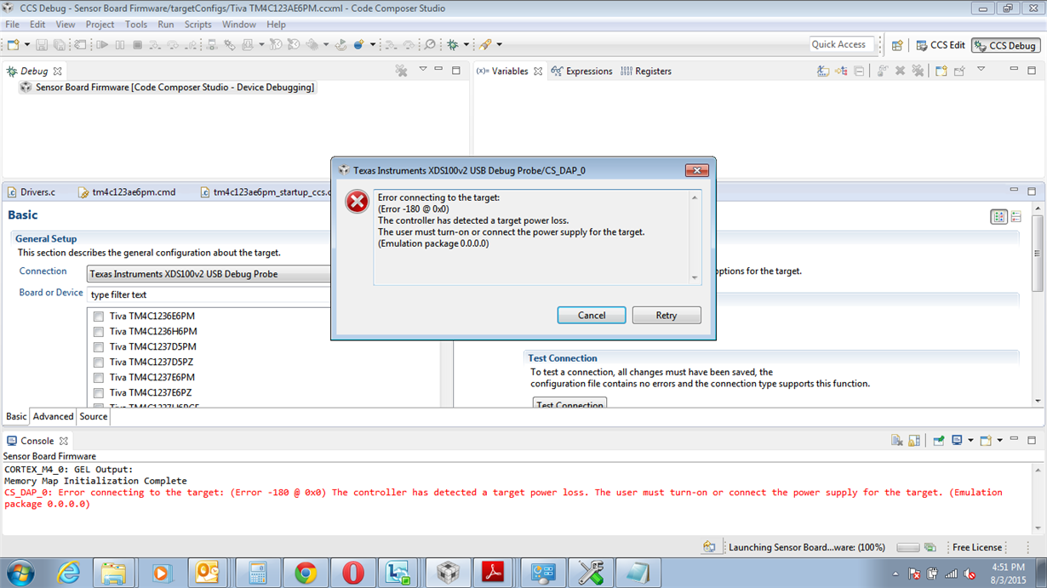Check the Tiva TM4C1237D5PZ checkbox
Viewport: 1047px width, 588px height.
99,363
